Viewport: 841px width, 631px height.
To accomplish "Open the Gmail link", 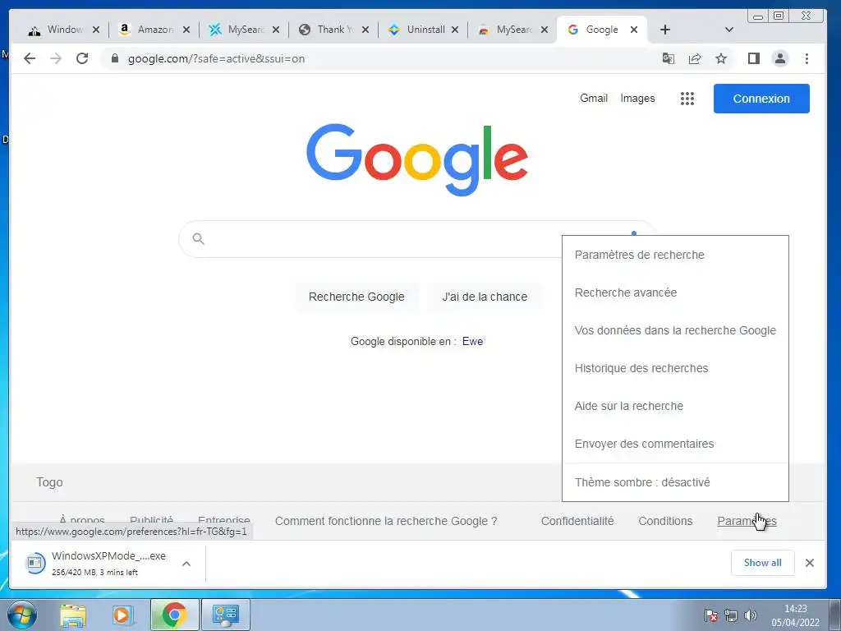I will [594, 99].
